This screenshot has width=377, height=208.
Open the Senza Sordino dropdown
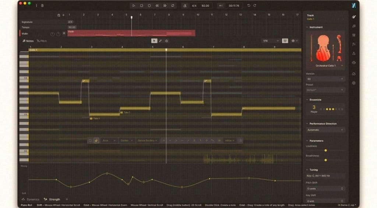pos(147,140)
